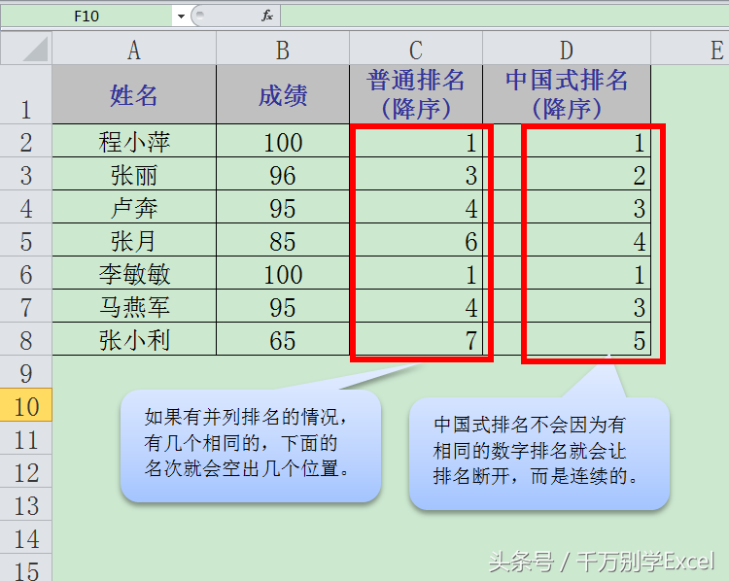
Task: Click the score cell 85
Action: coord(283,240)
